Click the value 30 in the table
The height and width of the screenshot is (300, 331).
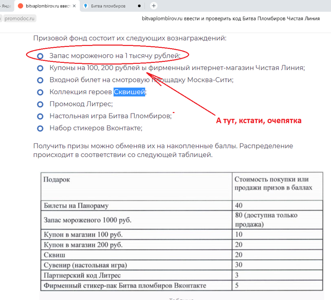(239, 265)
